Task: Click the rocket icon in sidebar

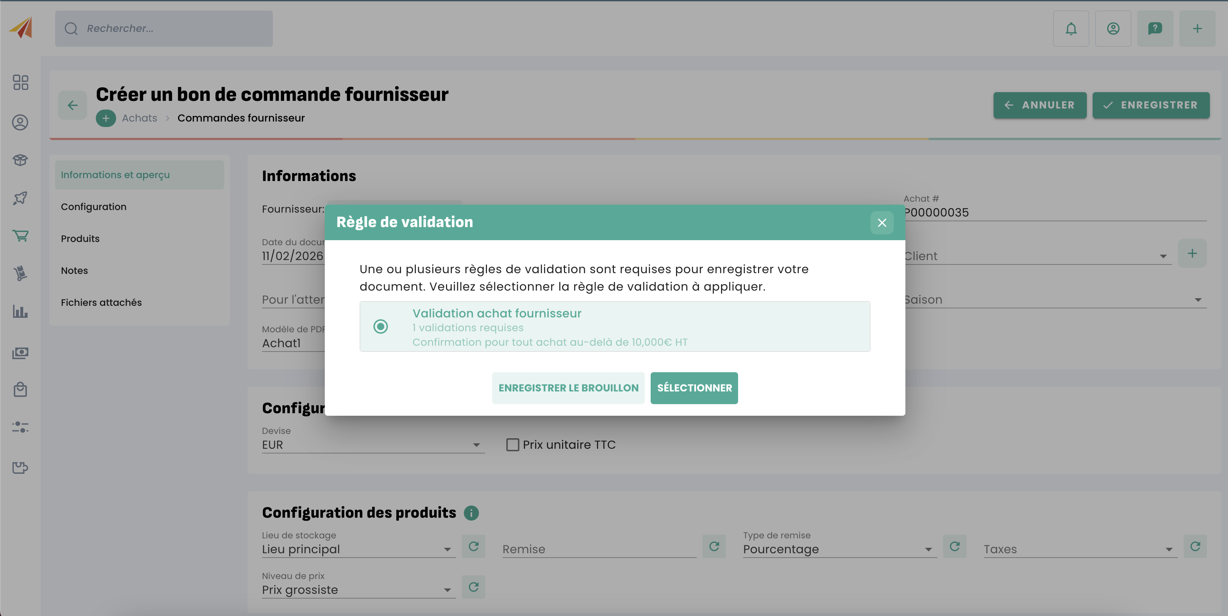Action: pyautogui.click(x=20, y=198)
